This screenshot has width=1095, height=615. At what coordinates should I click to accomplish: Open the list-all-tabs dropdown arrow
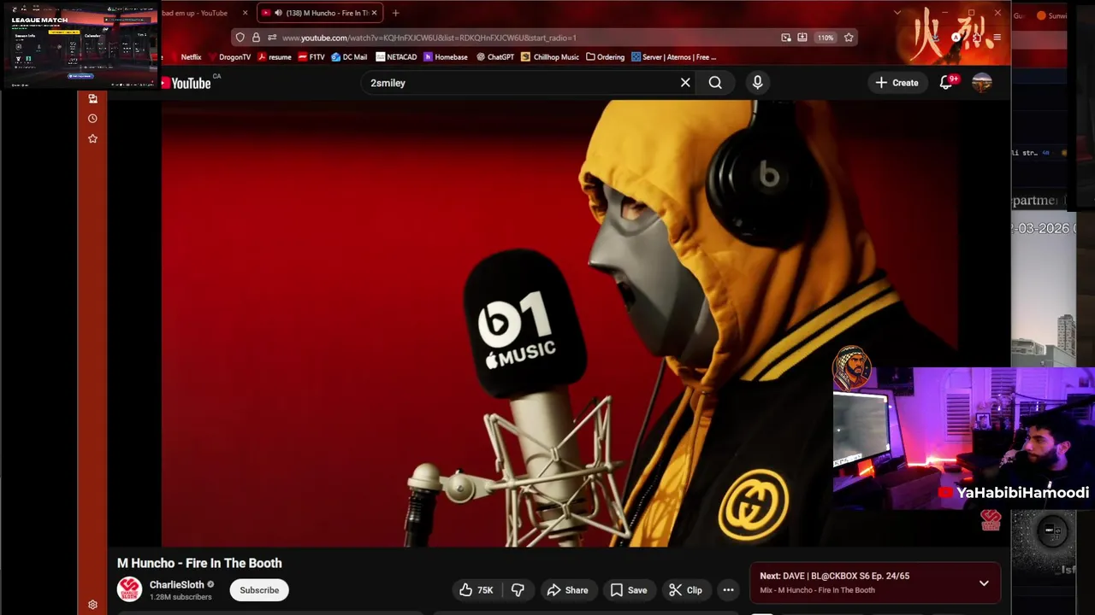897,13
